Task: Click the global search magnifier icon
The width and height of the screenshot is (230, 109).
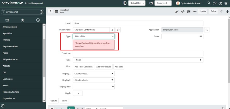Action: pos(209,3)
